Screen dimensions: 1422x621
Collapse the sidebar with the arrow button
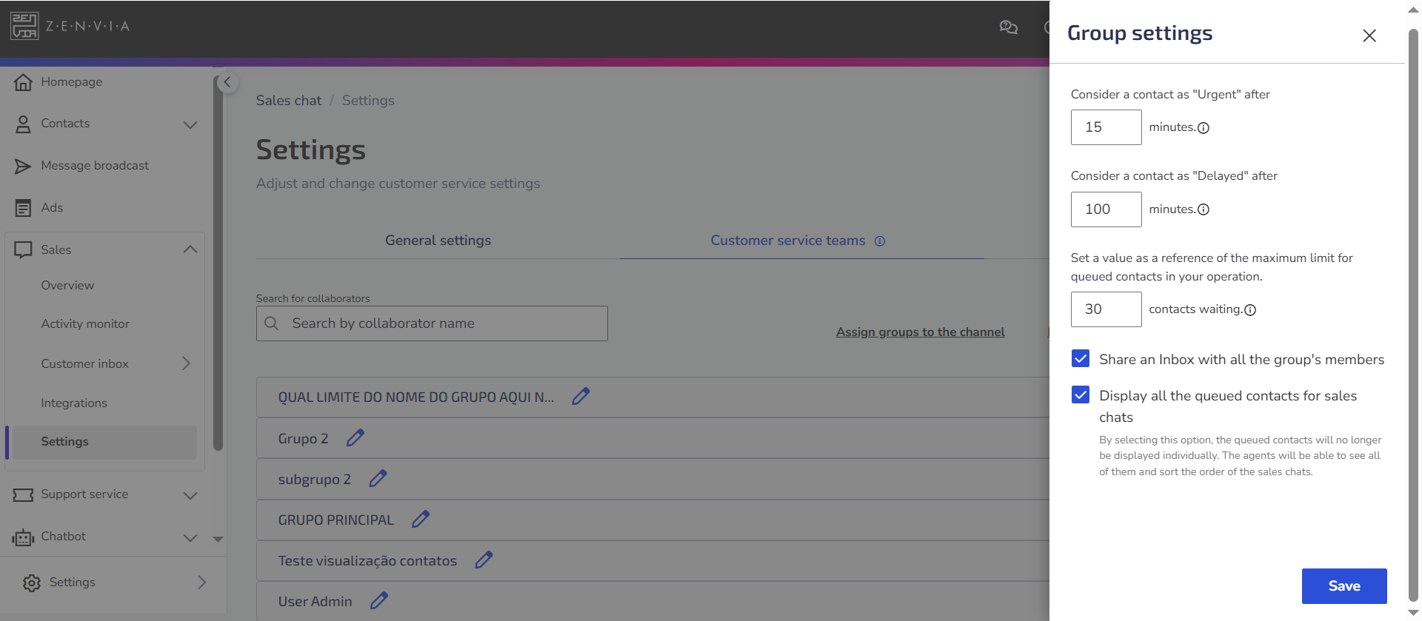pyautogui.click(x=227, y=82)
